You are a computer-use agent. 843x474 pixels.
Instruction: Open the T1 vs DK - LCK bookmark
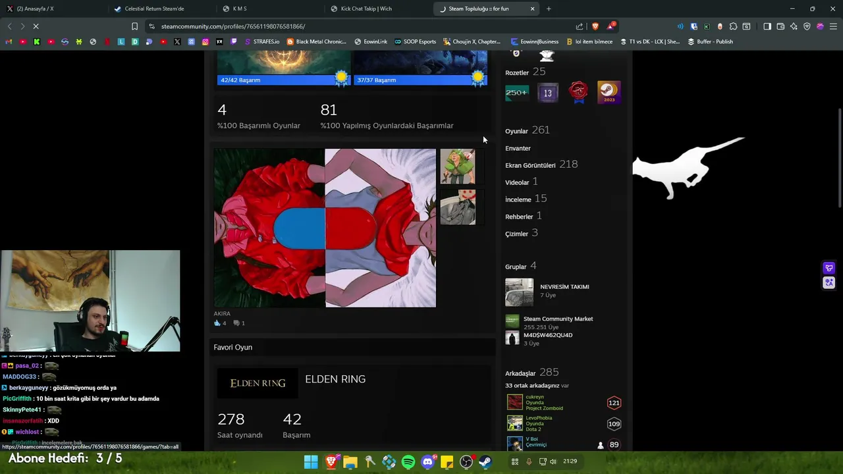(x=649, y=41)
